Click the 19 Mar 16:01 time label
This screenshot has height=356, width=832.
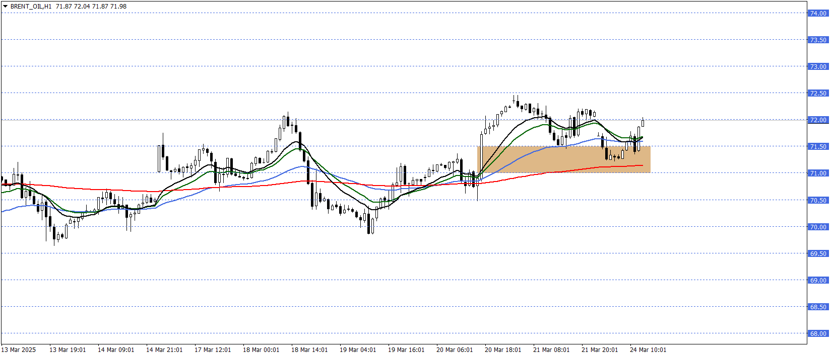point(406,350)
